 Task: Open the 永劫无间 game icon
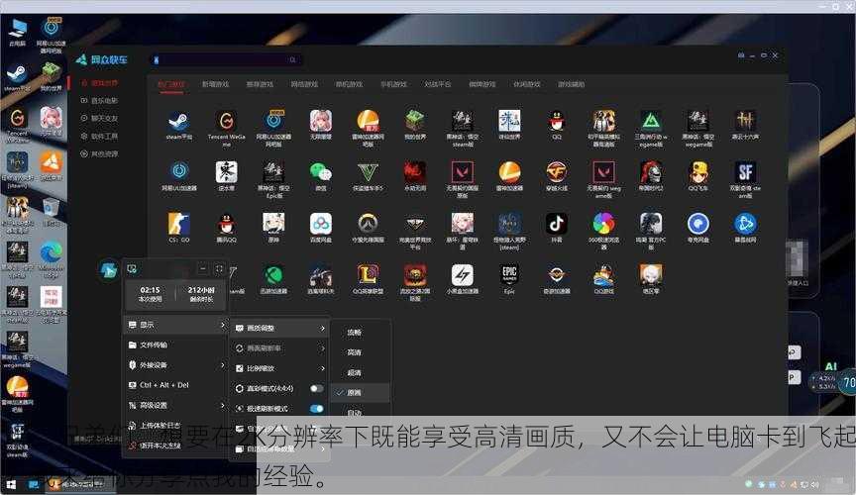[415, 172]
